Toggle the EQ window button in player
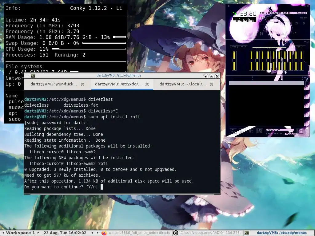This screenshot has width=315, height=236. pyautogui.click(x=297, y=23)
